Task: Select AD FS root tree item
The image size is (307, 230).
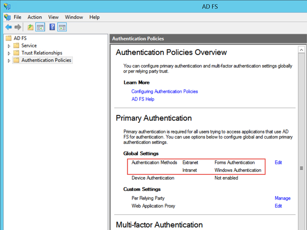Action: (20, 38)
